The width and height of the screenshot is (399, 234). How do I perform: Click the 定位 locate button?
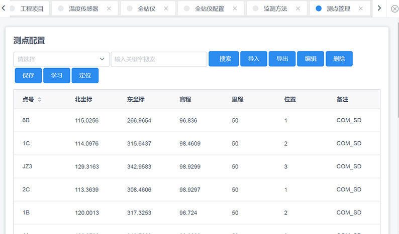[85, 75]
